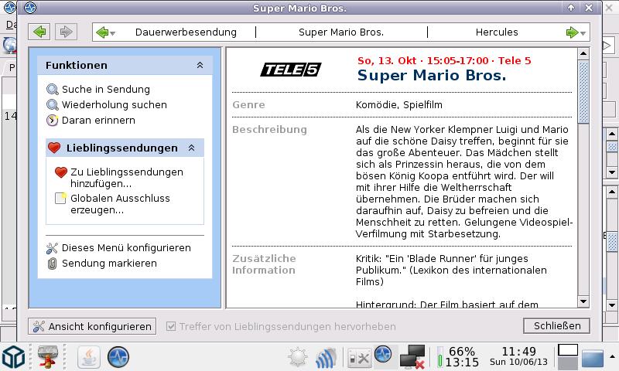The height and width of the screenshot is (371, 619).
Task: Select Wiederholung suchen menu entry
Action: click(114, 105)
